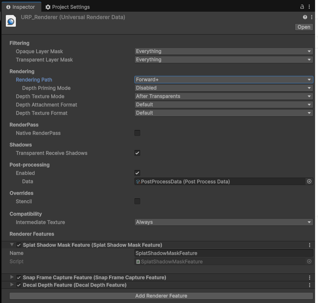Open the Intermediate Texture dropdown

click(224, 222)
